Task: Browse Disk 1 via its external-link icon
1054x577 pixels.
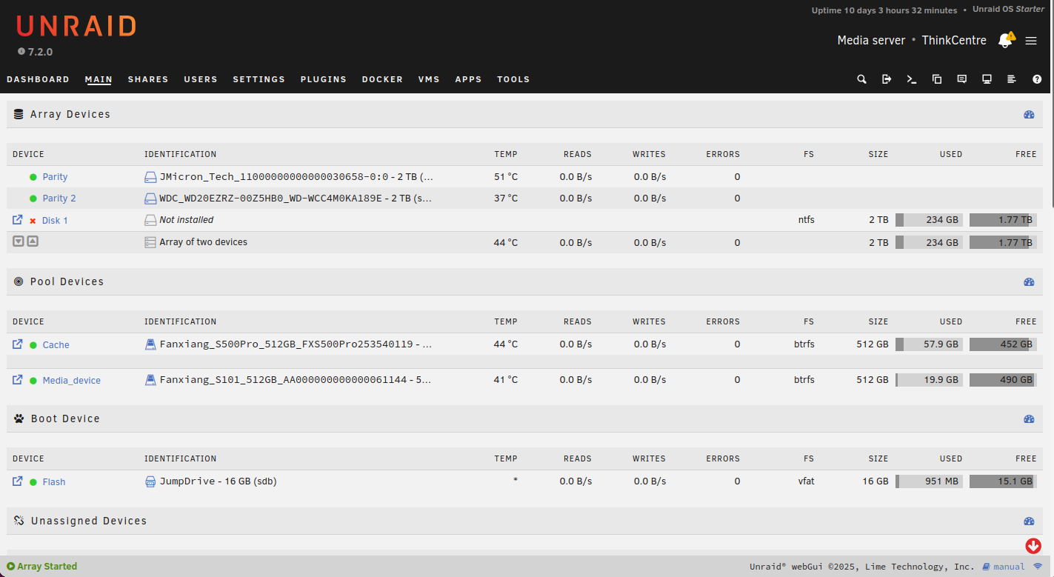Action: click(18, 220)
